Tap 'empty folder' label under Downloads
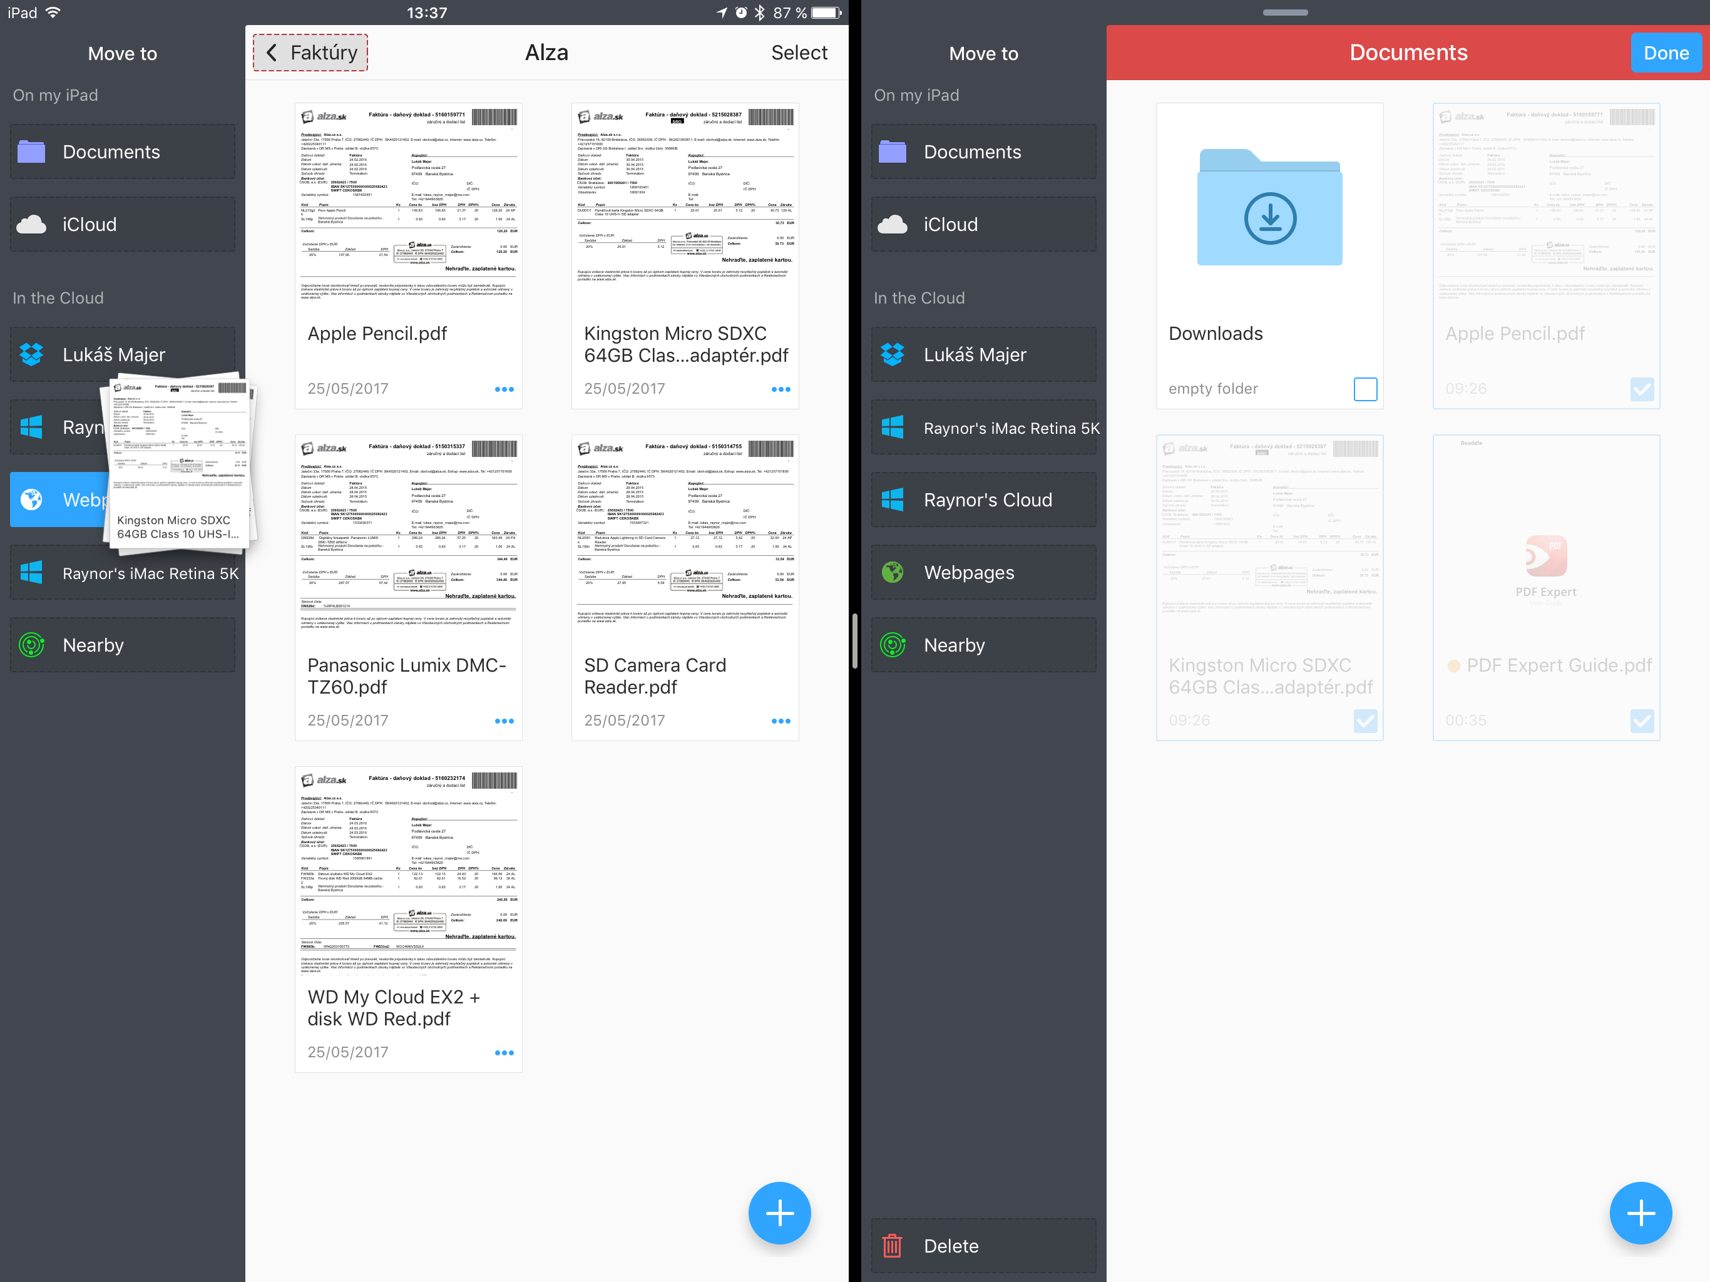 (1213, 389)
